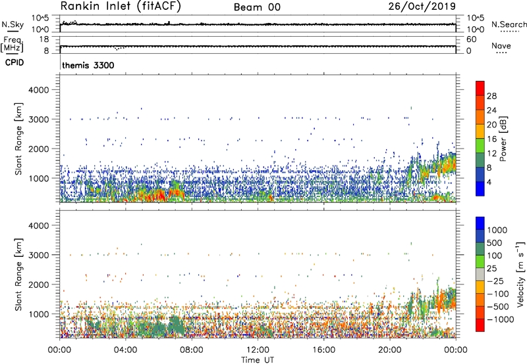
Task: Click the "Freq. [MHz]" axis label
Action: [x=12, y=45]
